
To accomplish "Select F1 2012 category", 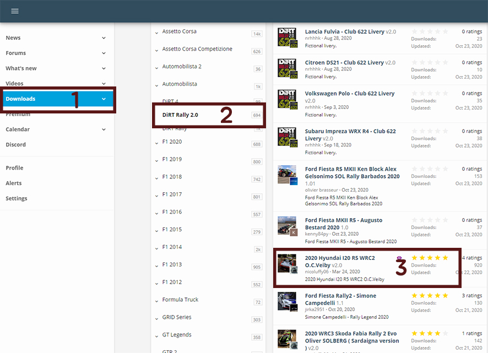I will tap(172, 282).
